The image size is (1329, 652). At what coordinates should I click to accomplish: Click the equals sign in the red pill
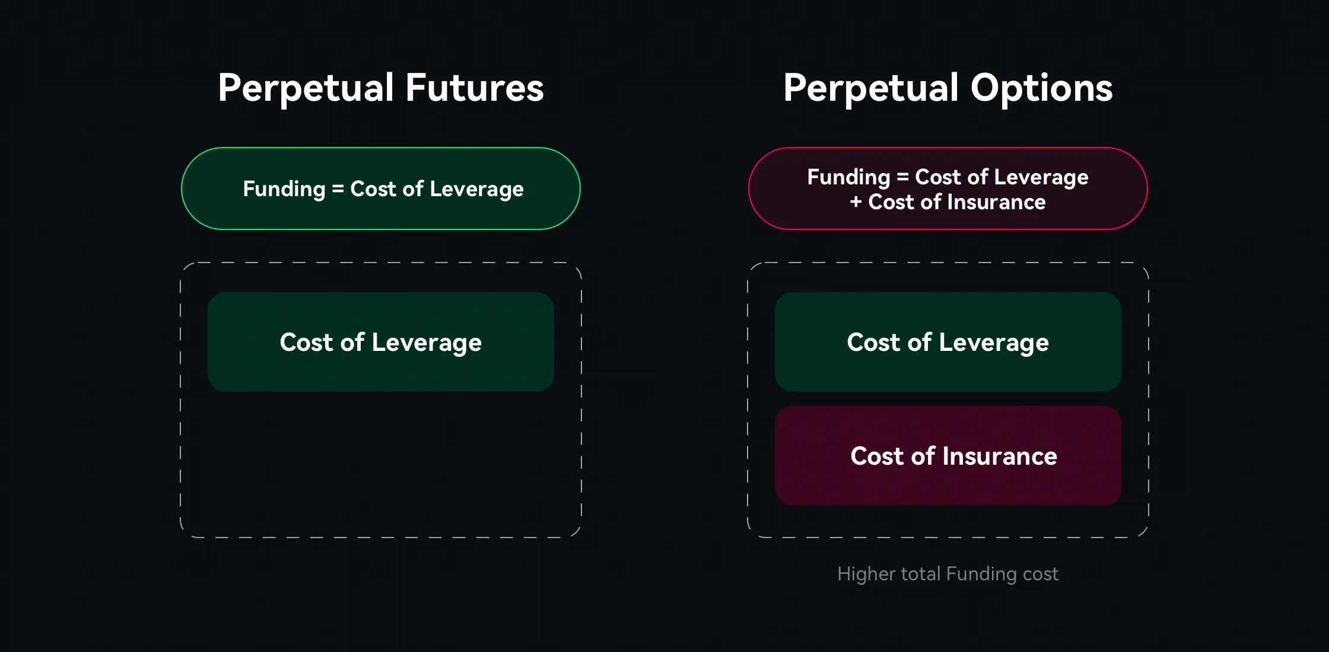tap(902, 177)
